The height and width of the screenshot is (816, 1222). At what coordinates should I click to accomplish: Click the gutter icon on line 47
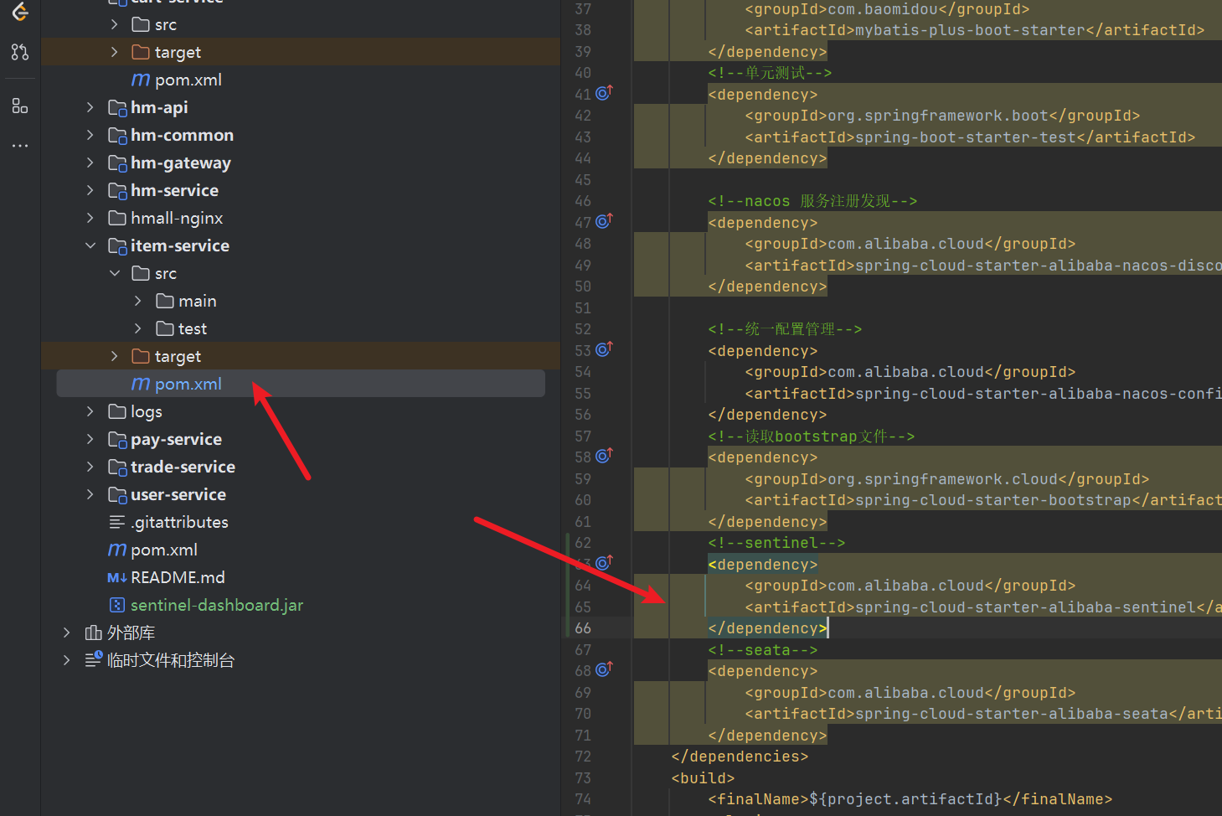tap(604, 222)
